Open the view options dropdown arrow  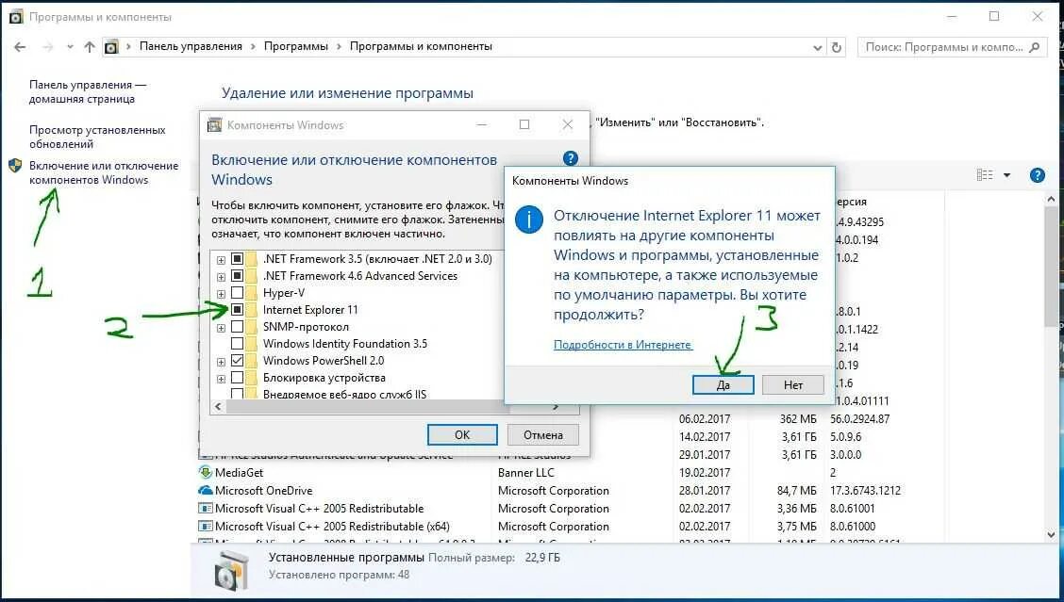coord(1007,175)
